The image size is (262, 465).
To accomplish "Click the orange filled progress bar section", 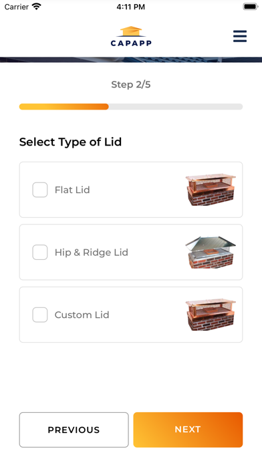I will [63, 107].
